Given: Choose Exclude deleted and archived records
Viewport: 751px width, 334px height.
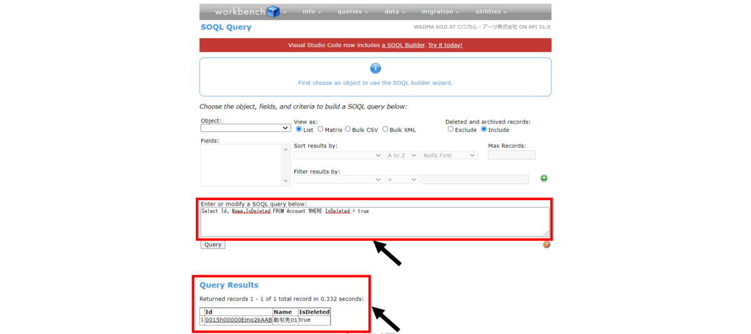Looking at the screenshot, I should [x=451, y=129].
